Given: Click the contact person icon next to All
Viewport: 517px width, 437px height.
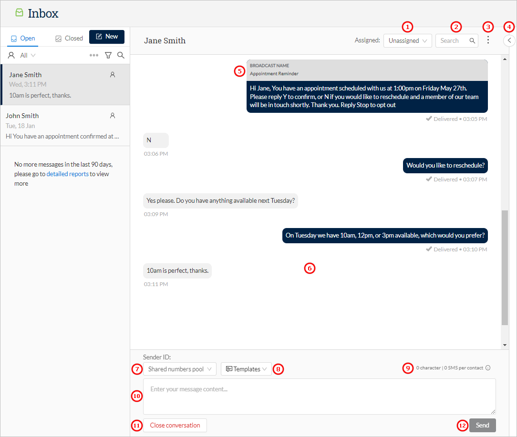Looking at the screenshot, I should [11, 55].
